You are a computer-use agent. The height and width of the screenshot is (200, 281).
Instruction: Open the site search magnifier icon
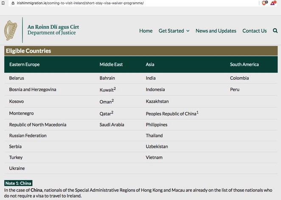pyautogui.click(x=275, y=31)
